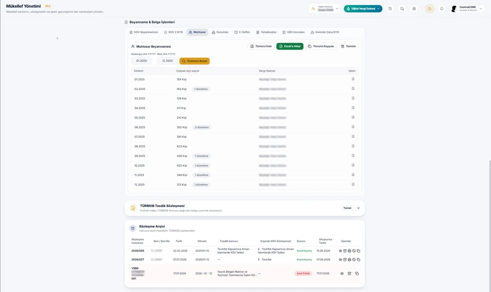This screenshot has width=491, height=292.
Task: Open the YMM Profili dropdown
Action: tap(324, 8)
